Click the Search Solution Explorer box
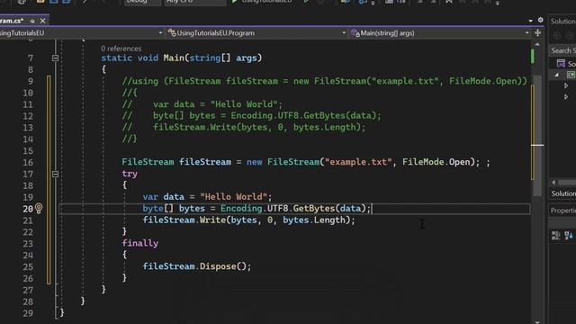The image size is (576, 324). pyautogui.click(x=562, y=50)
